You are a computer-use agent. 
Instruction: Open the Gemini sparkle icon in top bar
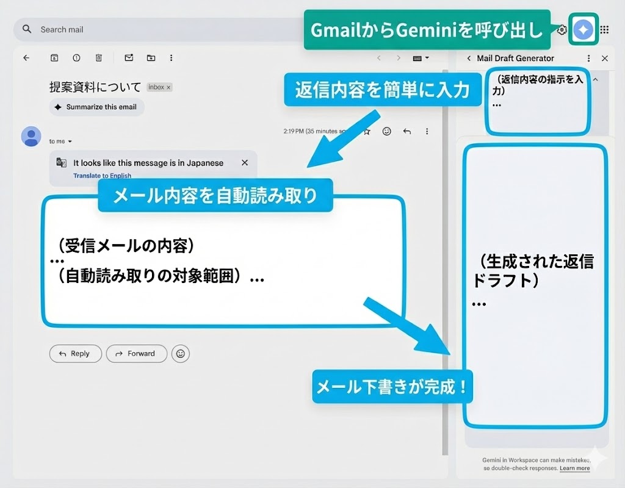(x=583, y=29)
